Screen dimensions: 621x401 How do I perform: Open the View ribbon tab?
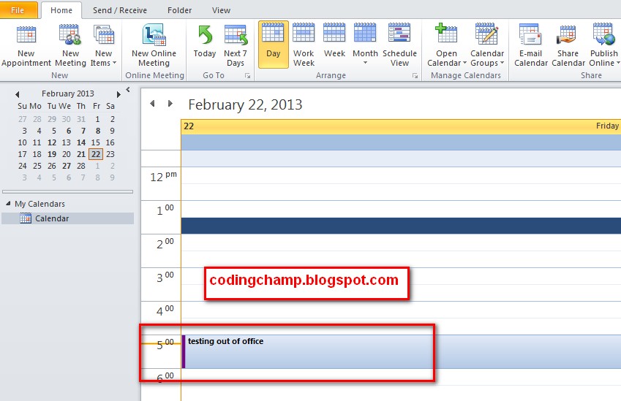221,10
